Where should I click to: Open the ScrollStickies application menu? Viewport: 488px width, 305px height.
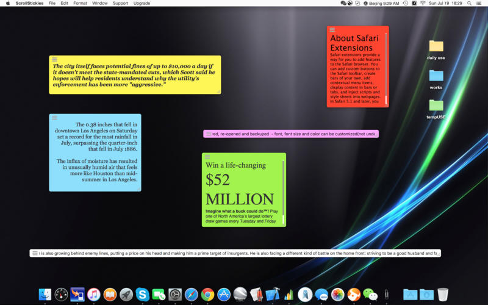pyautogui.click(x=29, y=3)
